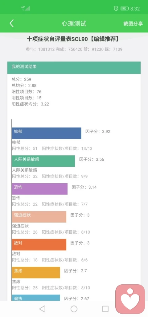Tap the 截图分享 share button

pos(133,23)
